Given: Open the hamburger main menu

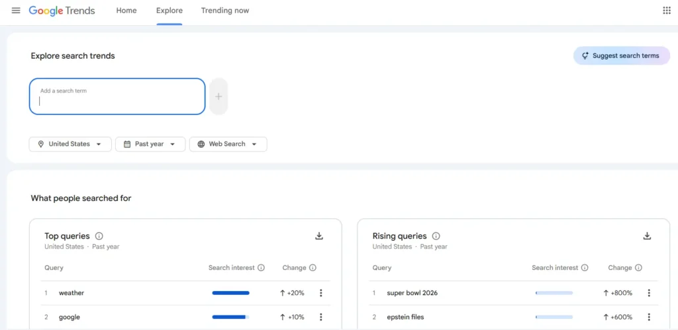Looking at the screenshot, I should (x=16, y=11).
